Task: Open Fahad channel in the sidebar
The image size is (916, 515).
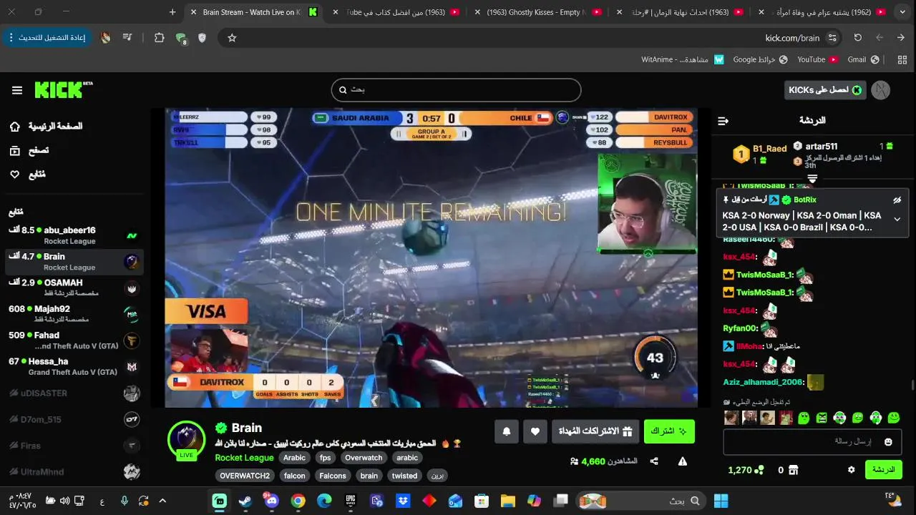Action: point(74,340)
